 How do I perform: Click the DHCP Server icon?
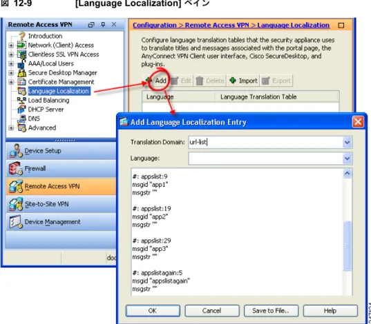[x=21, y=110]
